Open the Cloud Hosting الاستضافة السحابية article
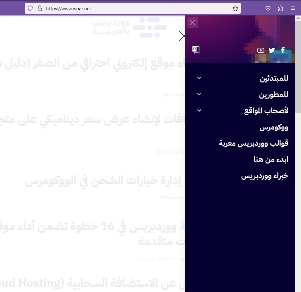The height and width of the screenshot is (292, 301). 92,283
